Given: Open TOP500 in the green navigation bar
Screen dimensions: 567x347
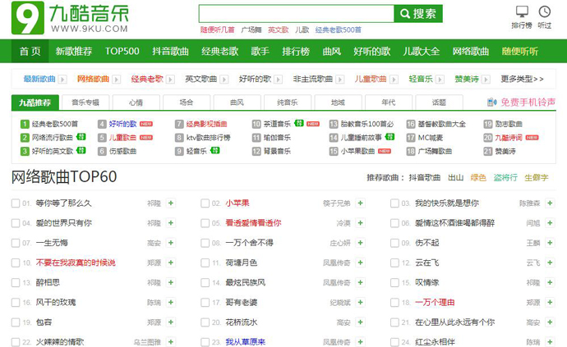Looking at the screenshot, I should point(122,51).
